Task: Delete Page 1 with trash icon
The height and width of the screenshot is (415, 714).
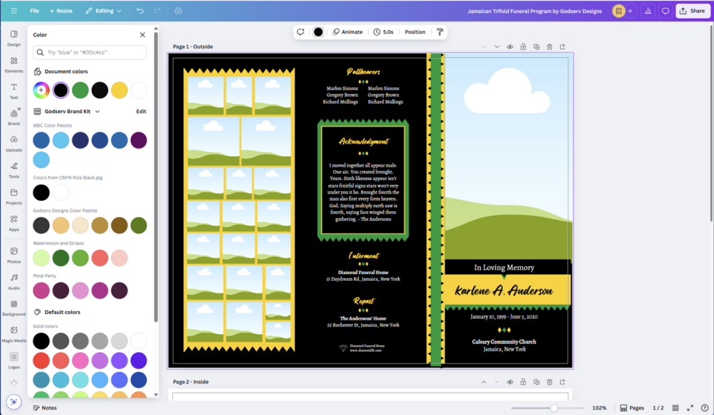Action: point(549,47)
